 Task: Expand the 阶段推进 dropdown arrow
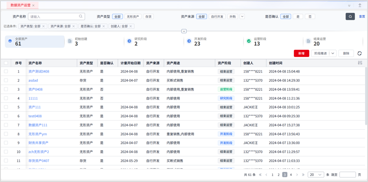[332, 54]
